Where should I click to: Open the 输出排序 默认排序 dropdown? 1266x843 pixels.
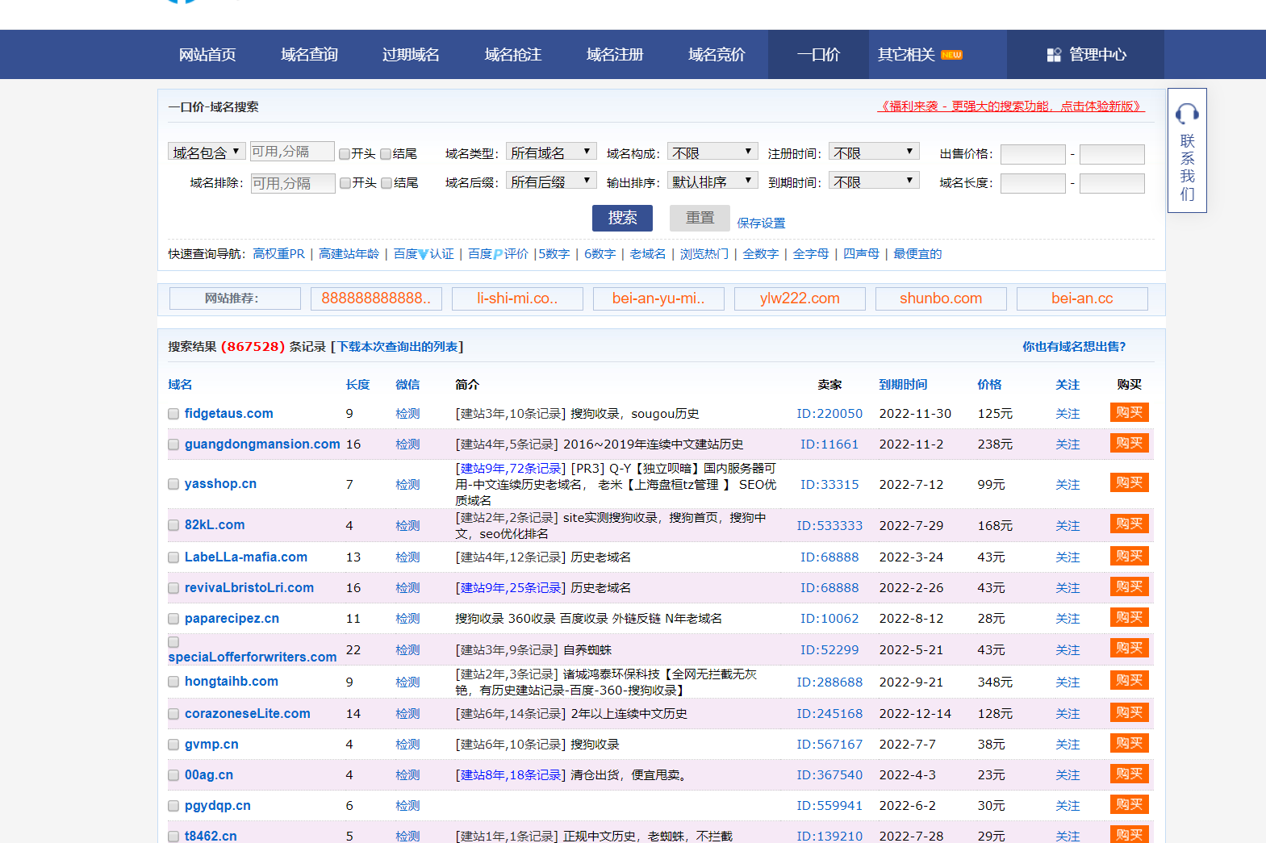coord(712,182)
